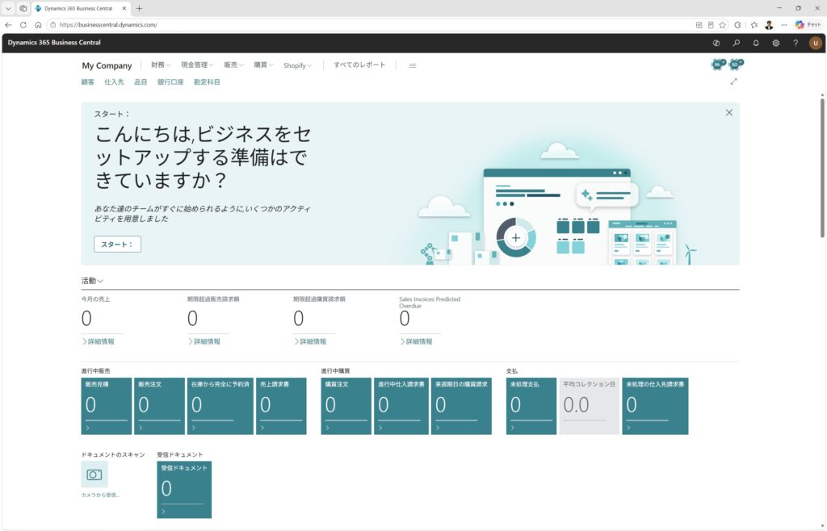Open new browser tab with plus
This screenshot has height=531, width=827.
pyautogui.click(x=139, y=8)
